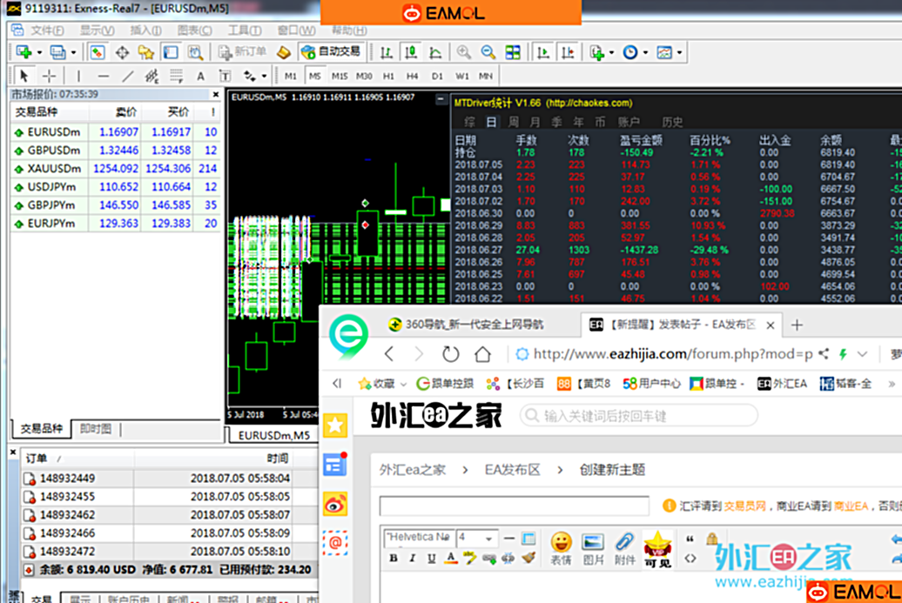The image size is (902, 603).
Task: Select GBPJPYm in the Market Watch list
Action: tap(115, 205)
